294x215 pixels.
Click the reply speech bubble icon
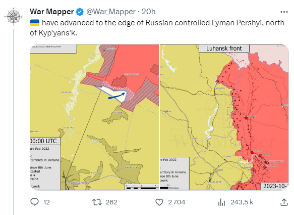34,202
